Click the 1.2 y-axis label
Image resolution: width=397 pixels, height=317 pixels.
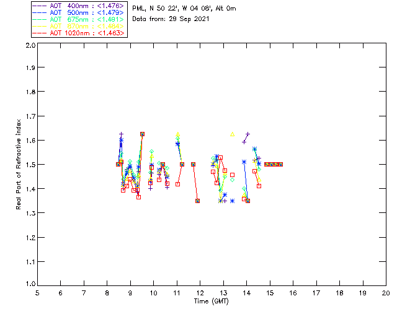point(30,238)
